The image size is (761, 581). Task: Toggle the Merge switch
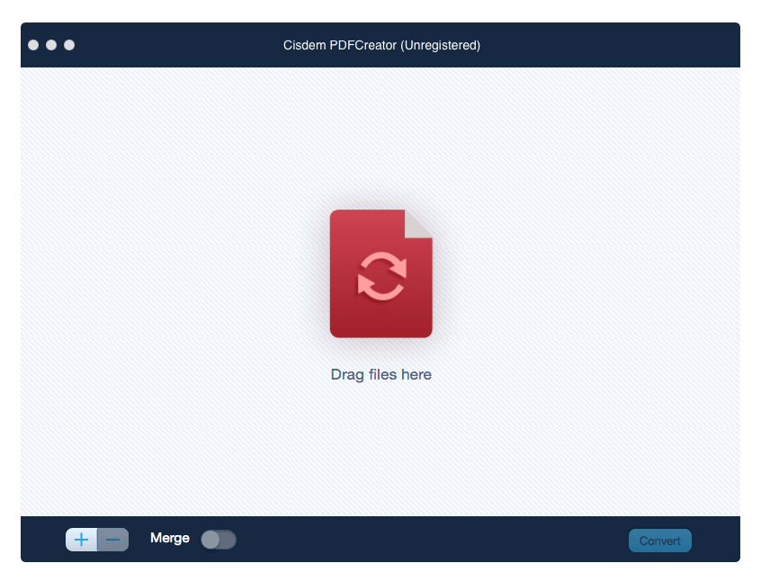click(x=219, y=540)
